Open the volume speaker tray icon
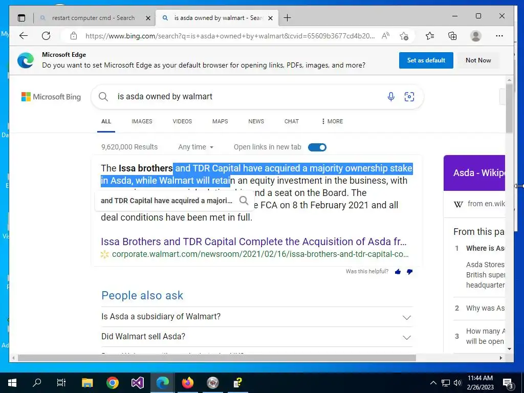This screenshot has width=524, height=393. (x=457, y=383)
